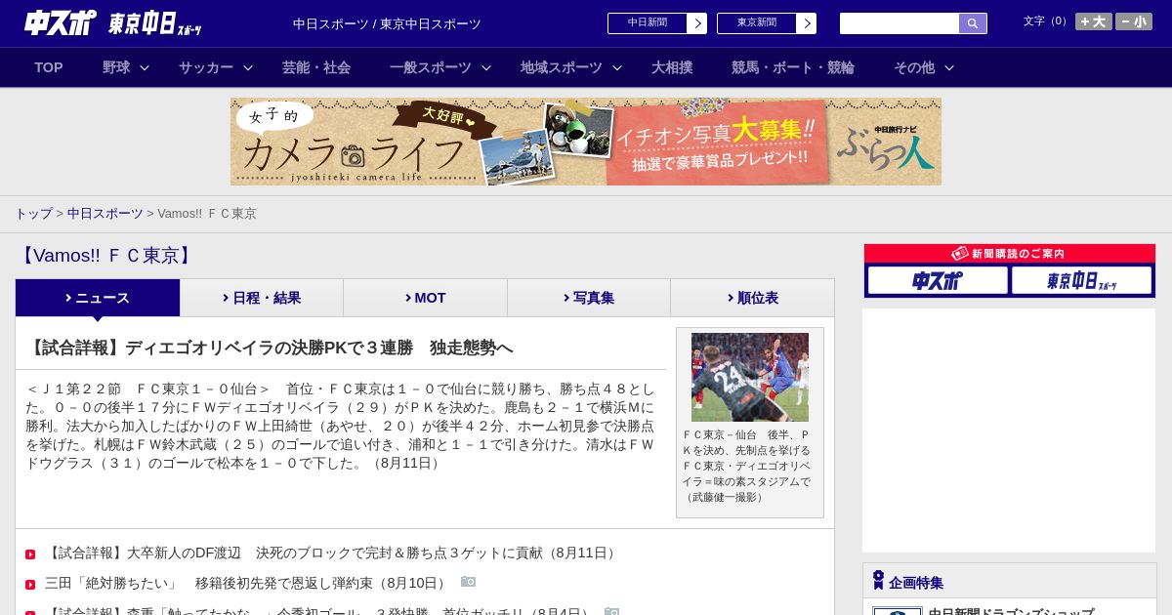The image size is (1172, 615).
Task: Click arrow next to 中日新聞 button
Action: click(697, 23)
